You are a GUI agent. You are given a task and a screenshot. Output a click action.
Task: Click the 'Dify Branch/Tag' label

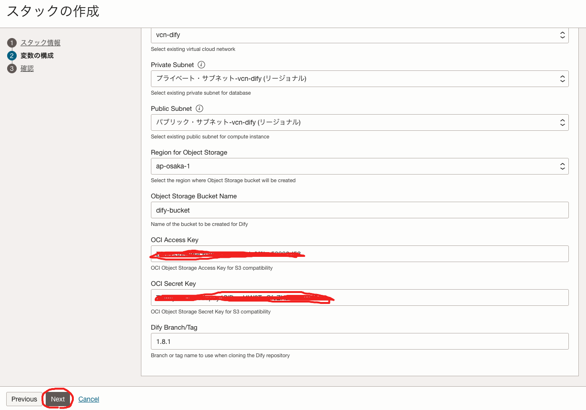pyautogui.click(x=174, y=327)
